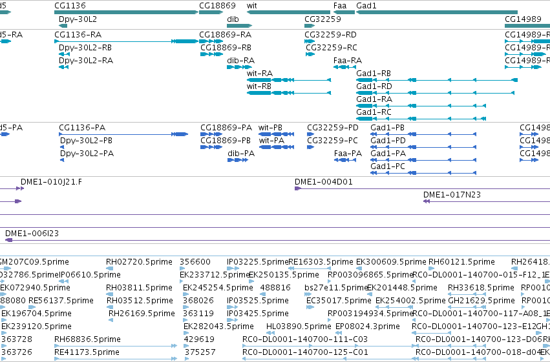Click protein CG1136-PA label
Screen dimensions: 550x362
click(x=82, y=128)
